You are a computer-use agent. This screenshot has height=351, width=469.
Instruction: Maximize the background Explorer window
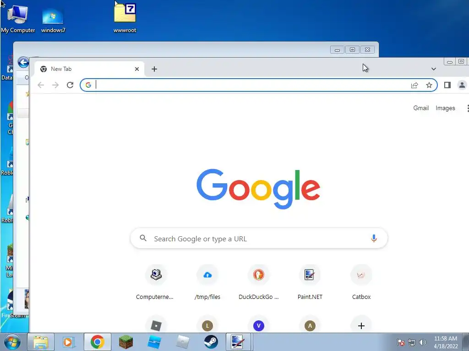point(352,49)
